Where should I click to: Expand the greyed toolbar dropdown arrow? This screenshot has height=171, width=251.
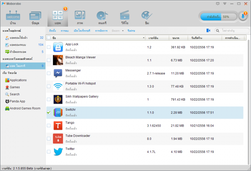123,31
